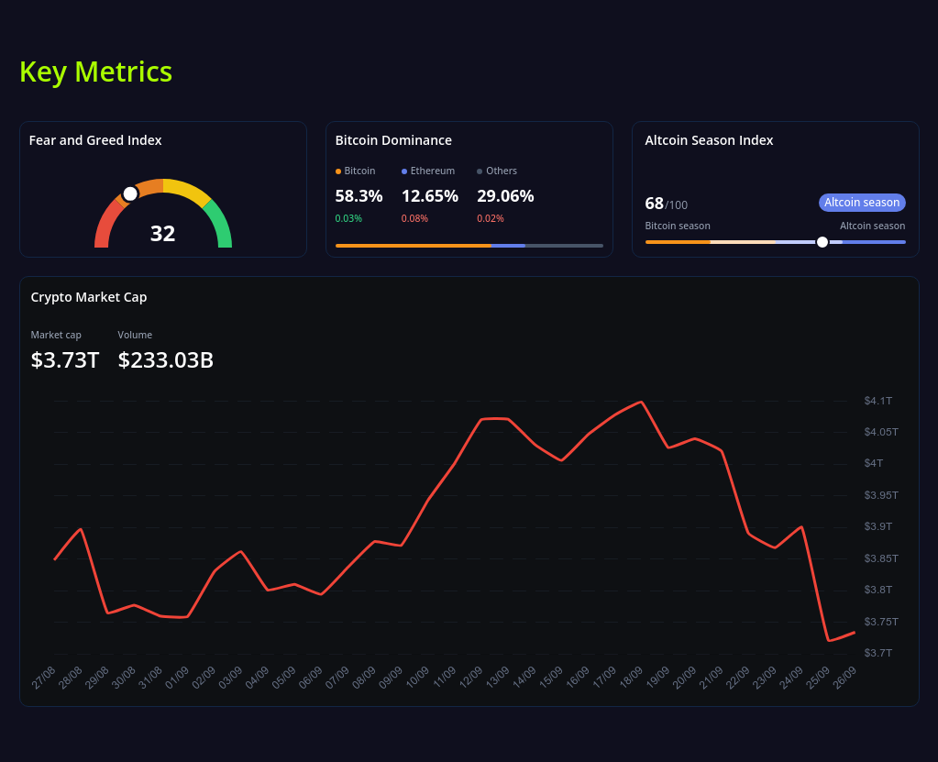This screenshot has width=938, height=762.
Task: Click the Bitcoin Dominance progress bar
Action: tap(469, 246)
